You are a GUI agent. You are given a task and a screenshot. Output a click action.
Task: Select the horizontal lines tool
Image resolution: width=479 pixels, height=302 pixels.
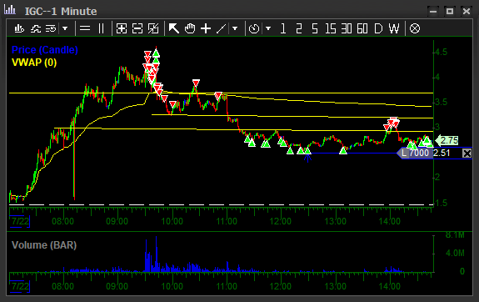click(85, 28)
